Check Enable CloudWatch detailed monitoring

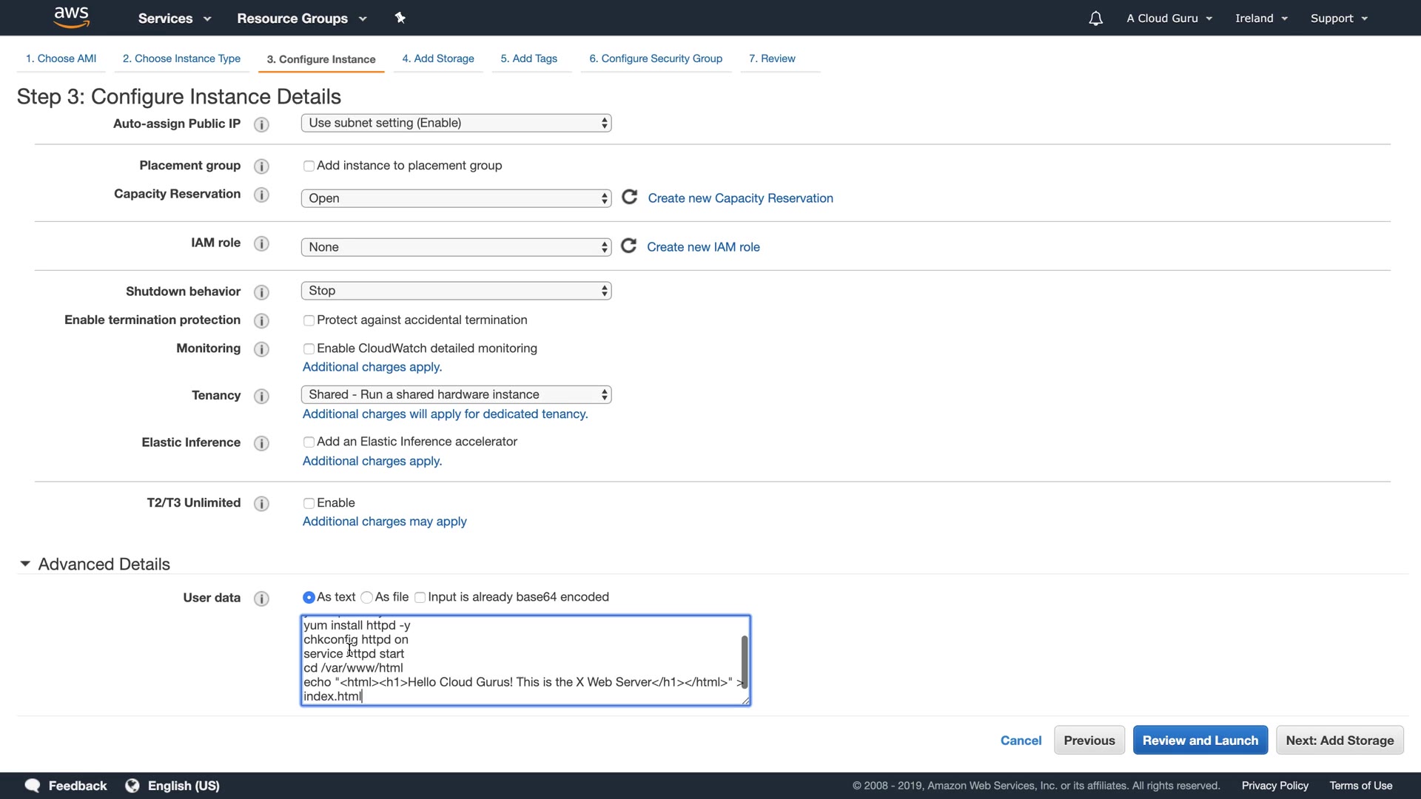pyautogui.click(x=309, y=348)
